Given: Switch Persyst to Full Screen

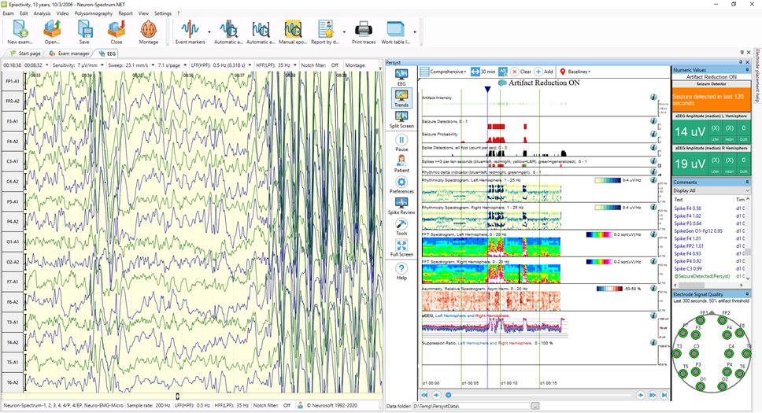Looking at the screenshot, I should click(x=401, y=248).
